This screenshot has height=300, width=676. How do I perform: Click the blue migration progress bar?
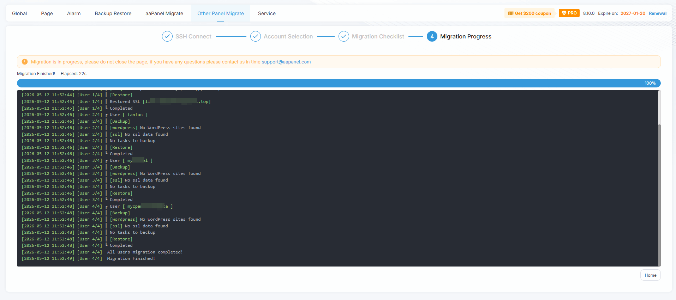click(339, 83)
